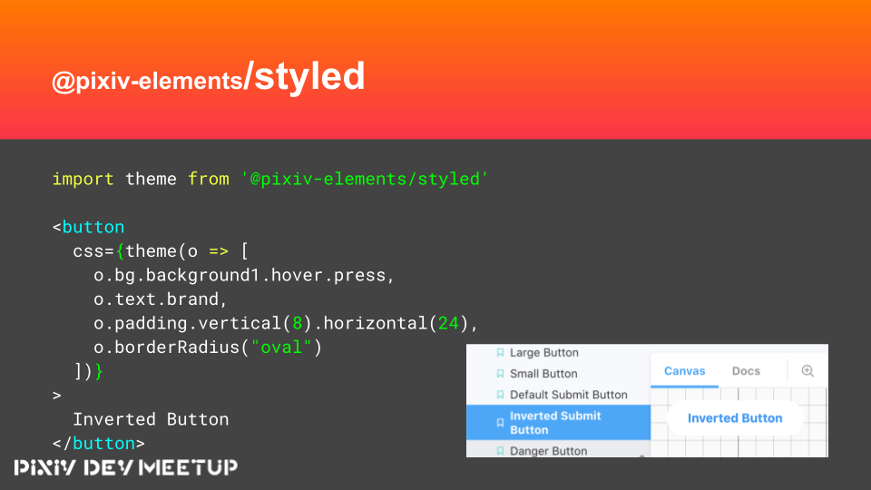Click the Inverted Button in the canvas
Viewport: 871px width, 490px height.
coord(735,418)
